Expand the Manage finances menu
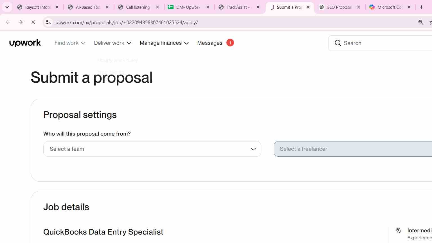 tap(164, 43)
